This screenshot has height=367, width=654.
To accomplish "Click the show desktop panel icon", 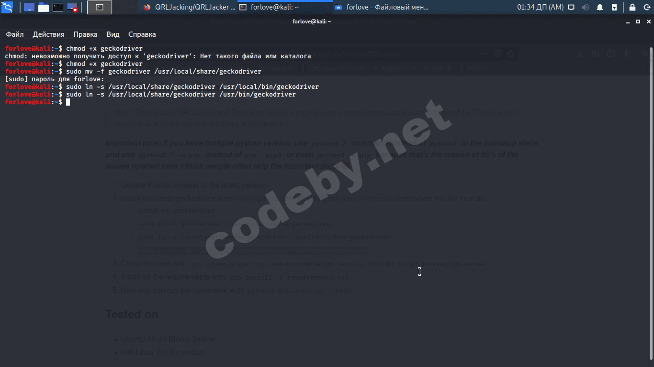I will coord(29,7).
